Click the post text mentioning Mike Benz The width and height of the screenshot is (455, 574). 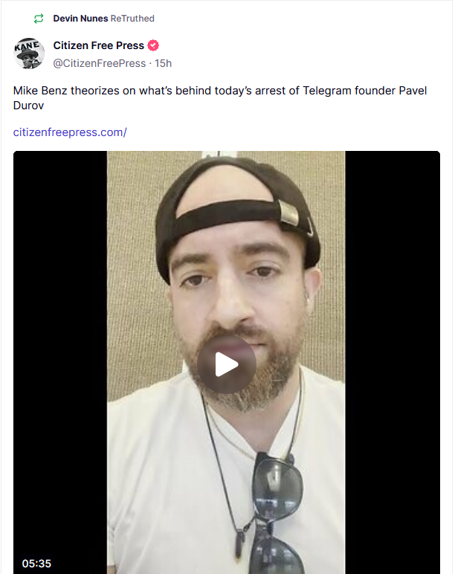[x=220, y=97]
